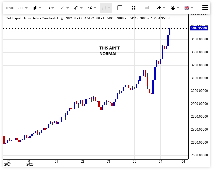The image size is (213, 171).
Task: Click the 'THIS AIN'T NORMAL' chart annotation
Action: [109, 51]
